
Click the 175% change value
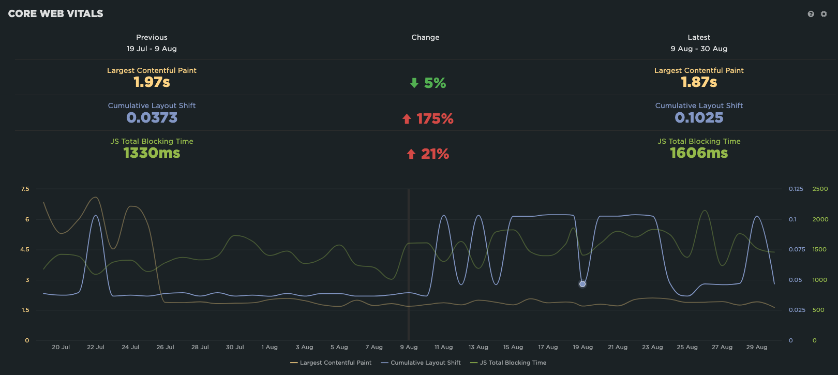coord(435,119)
